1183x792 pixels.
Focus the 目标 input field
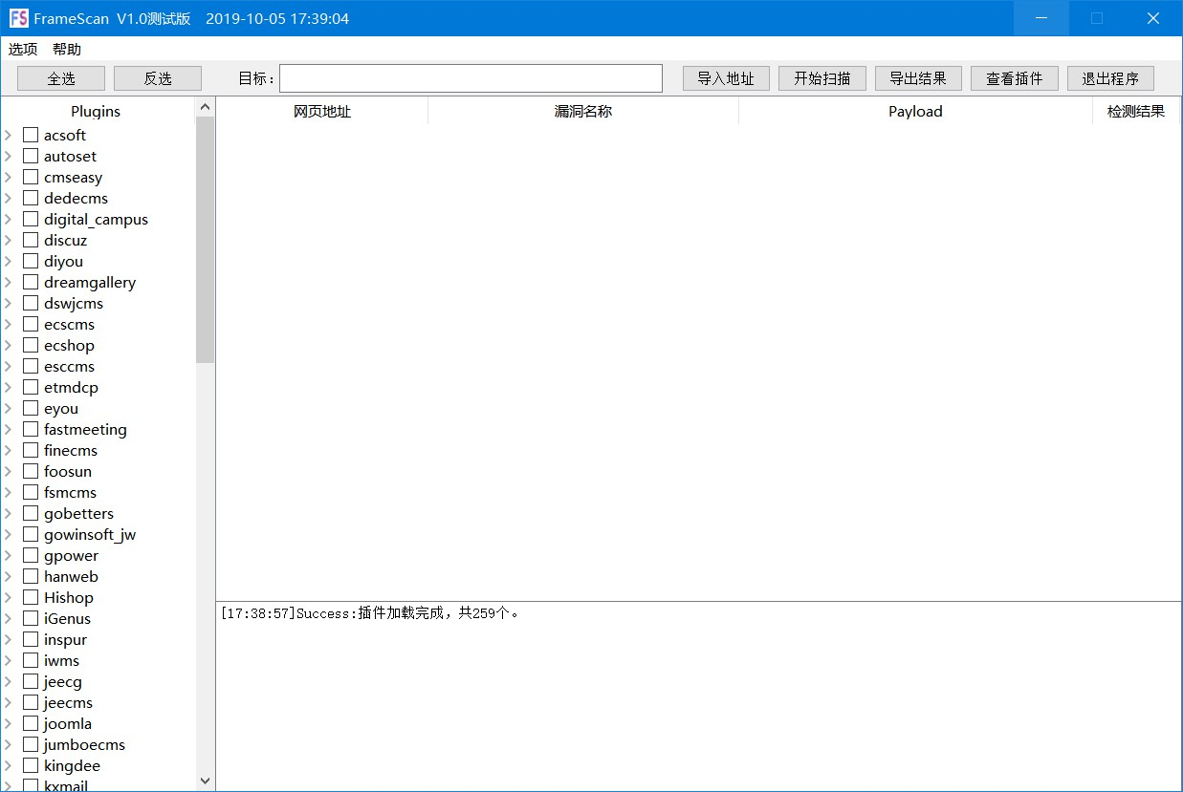tap(471, 78)
